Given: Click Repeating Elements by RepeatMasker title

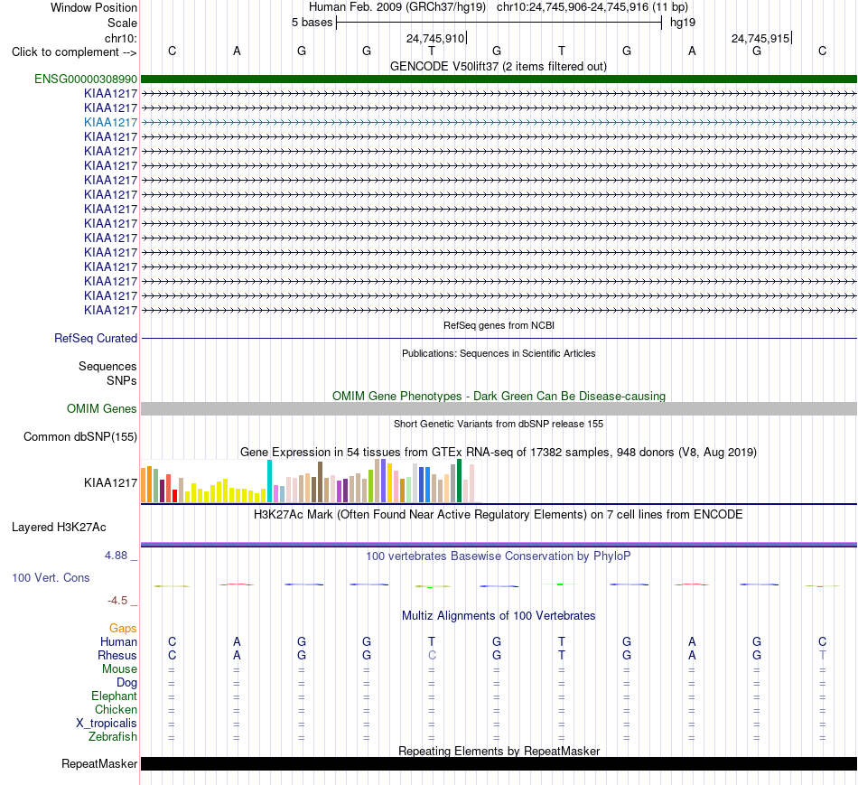Looking at the screenshot, I should point(499,751).
